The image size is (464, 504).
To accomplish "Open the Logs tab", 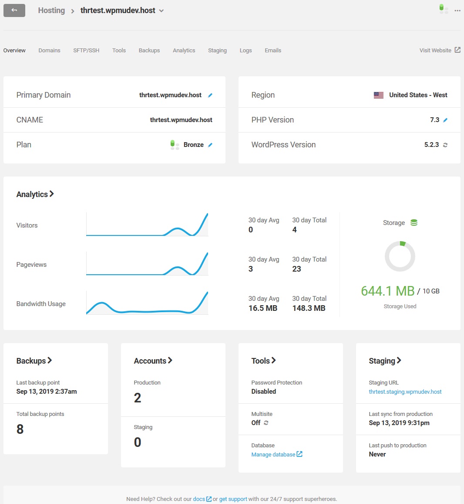I will [246, 51].
